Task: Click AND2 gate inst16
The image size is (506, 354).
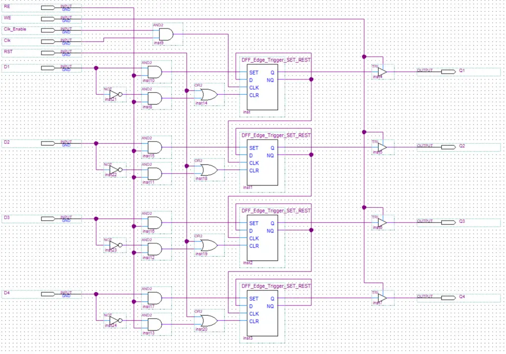Action: (x=155, y=223)
